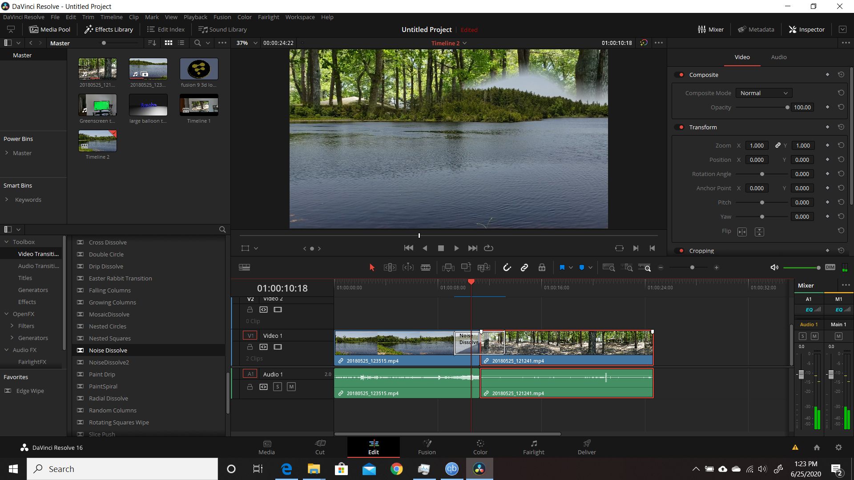Click the blue Flag icon
The height and width of the screenshot is (480, 854).
[x=562, y=268]
